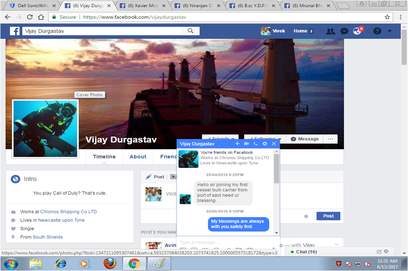Viewport: 408px width, 271px height.
Task: Open the three-dots more options button
Action: [x=330, y=139]
